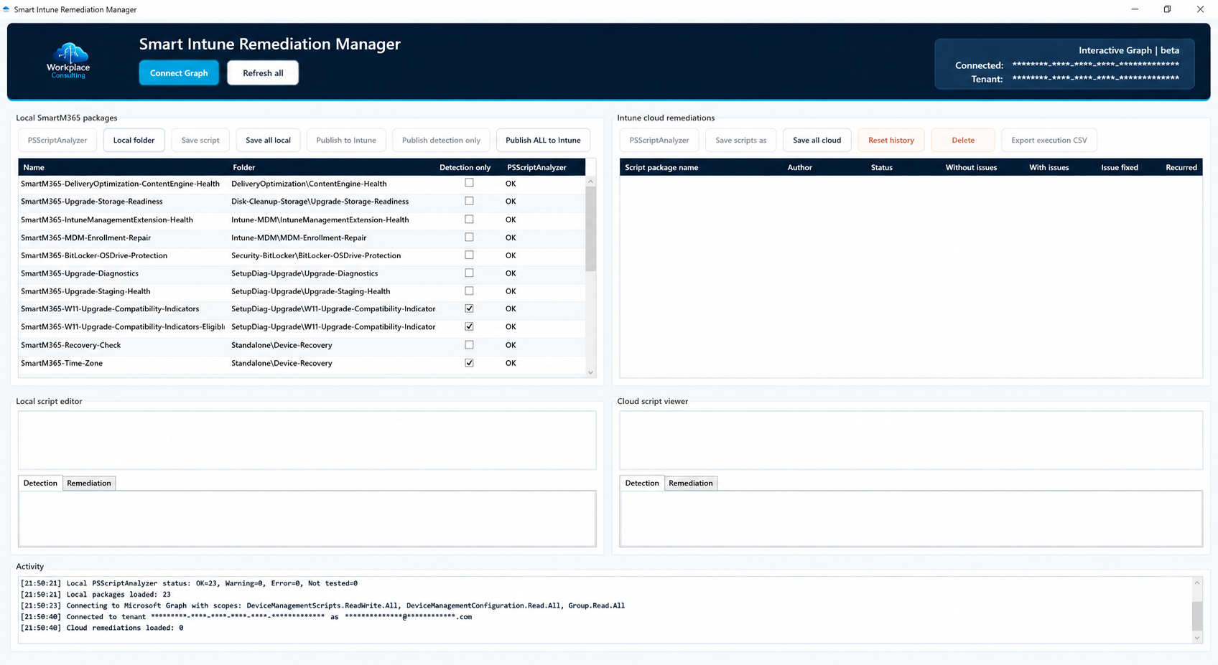Click the local packages list scroll-up arrow
The height and width of the screenshot is (665, 1218).
(x=590, y=181)
